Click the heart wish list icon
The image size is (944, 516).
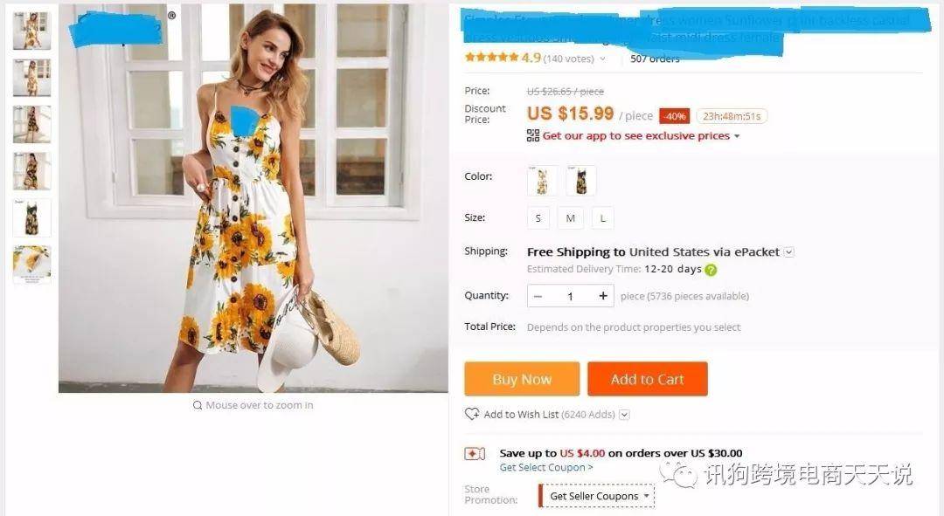pos(472,414)
